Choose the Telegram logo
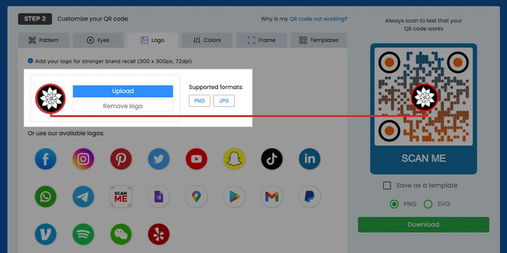The width and height of the screenshot is (507, 253). (x=83, y=197)
